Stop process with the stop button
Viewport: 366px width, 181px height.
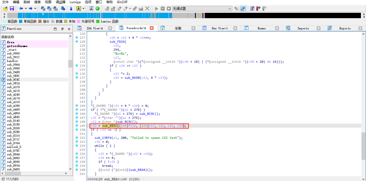click(x=168, y=8)
